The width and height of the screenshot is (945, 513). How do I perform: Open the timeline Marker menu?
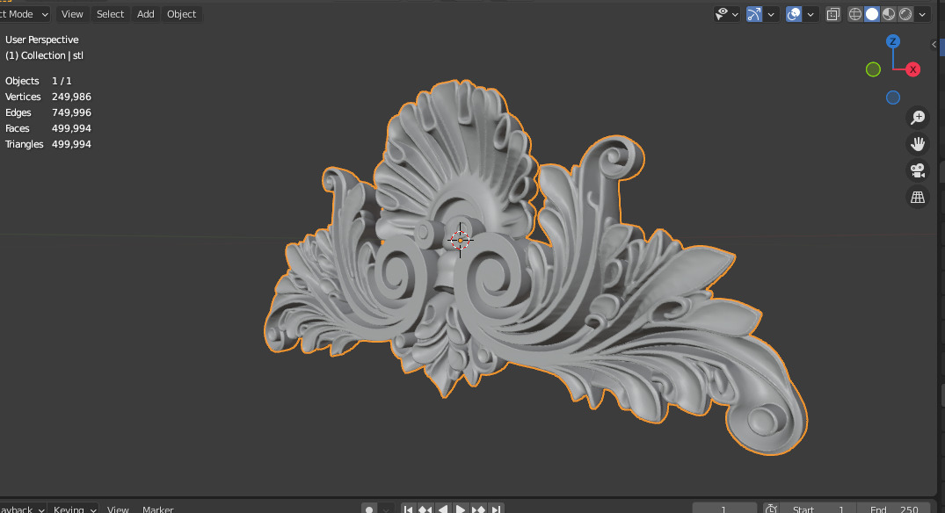point(158,509)
